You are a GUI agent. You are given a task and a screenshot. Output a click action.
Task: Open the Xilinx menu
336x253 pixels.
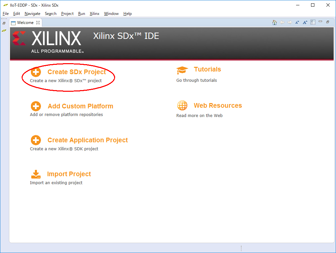point(94,14)
